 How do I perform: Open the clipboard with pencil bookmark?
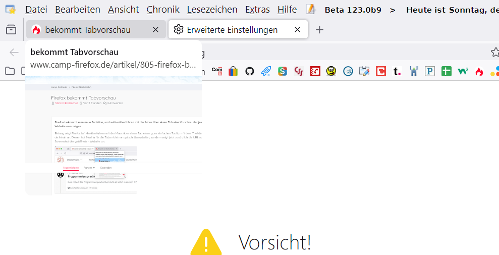[364, 71]
